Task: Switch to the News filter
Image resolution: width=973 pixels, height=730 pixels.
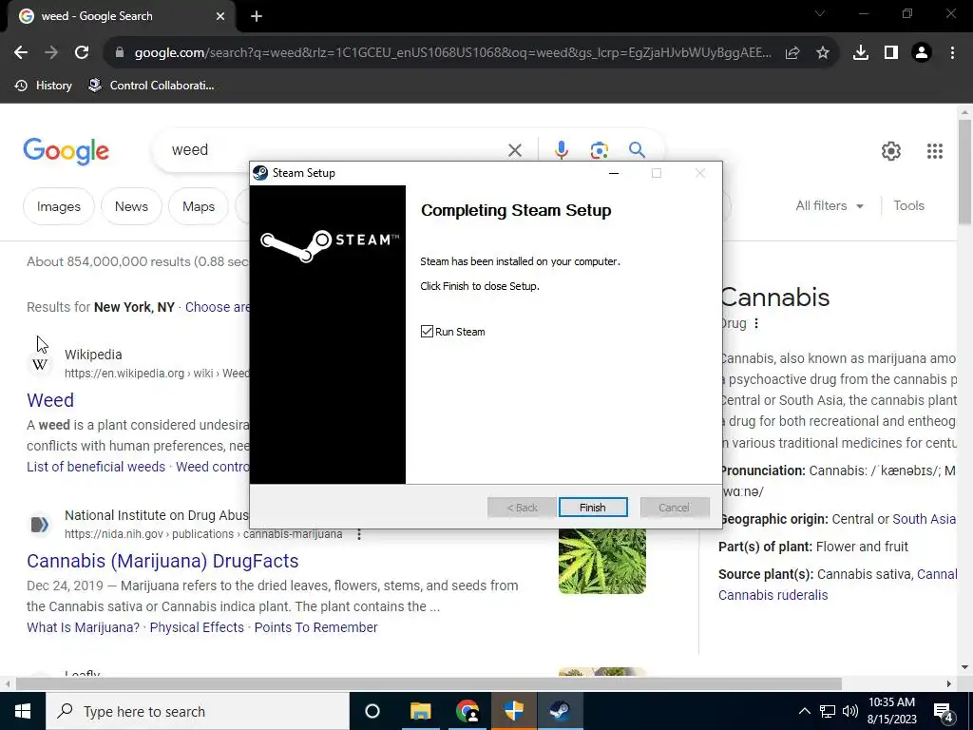Action: [131, 206]
